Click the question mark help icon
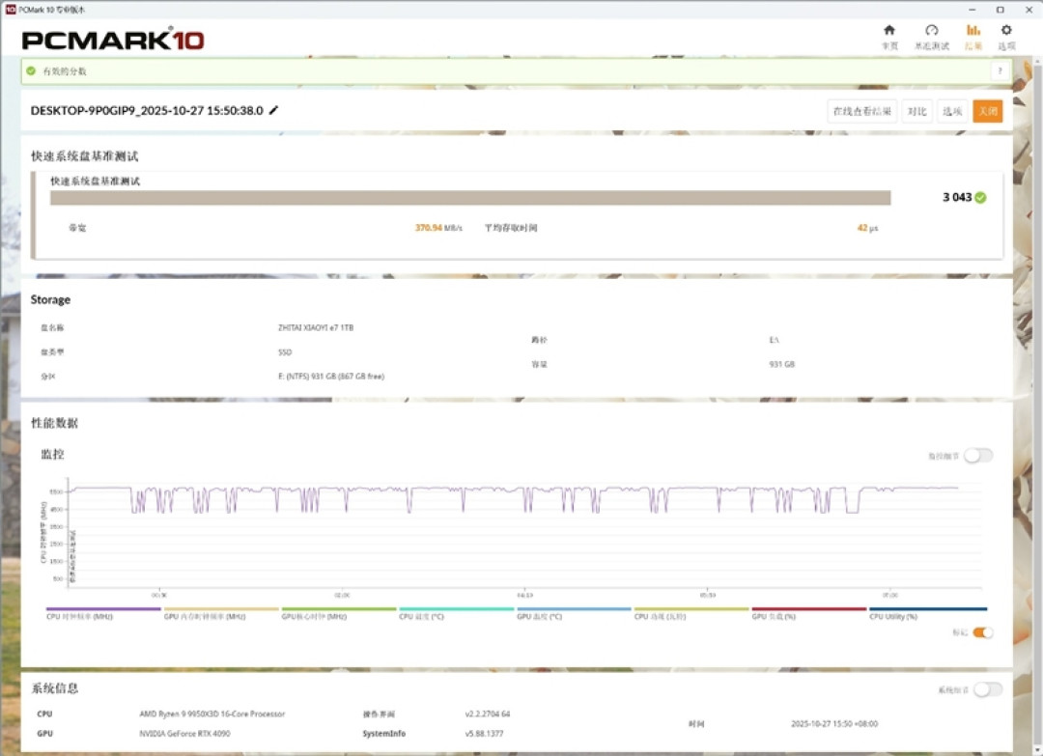The width and height of the screenshot is (1043, 756). pos(1000,71)
